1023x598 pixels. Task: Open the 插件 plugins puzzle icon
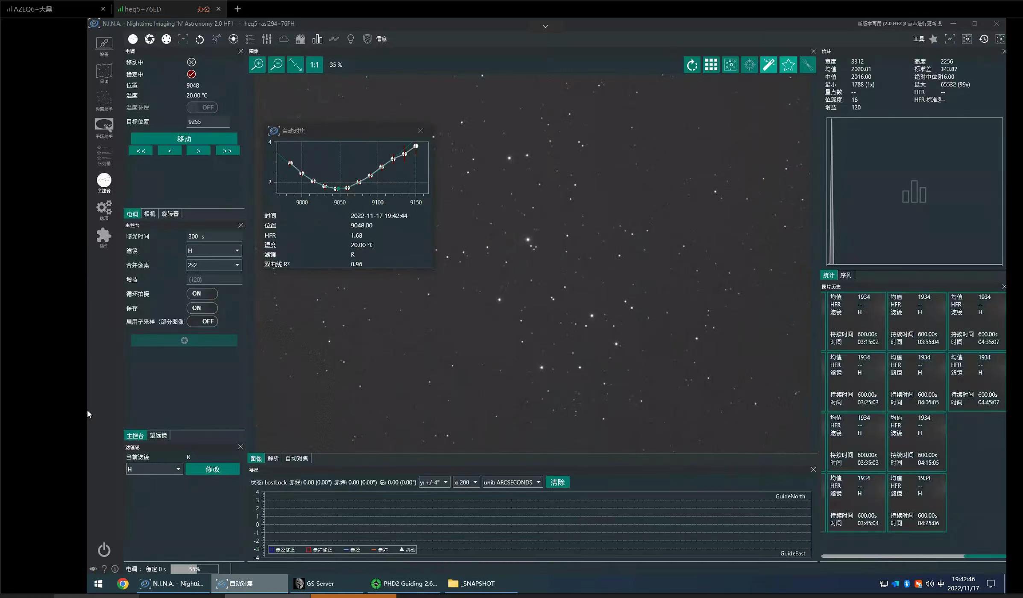[x=104, y=237]
